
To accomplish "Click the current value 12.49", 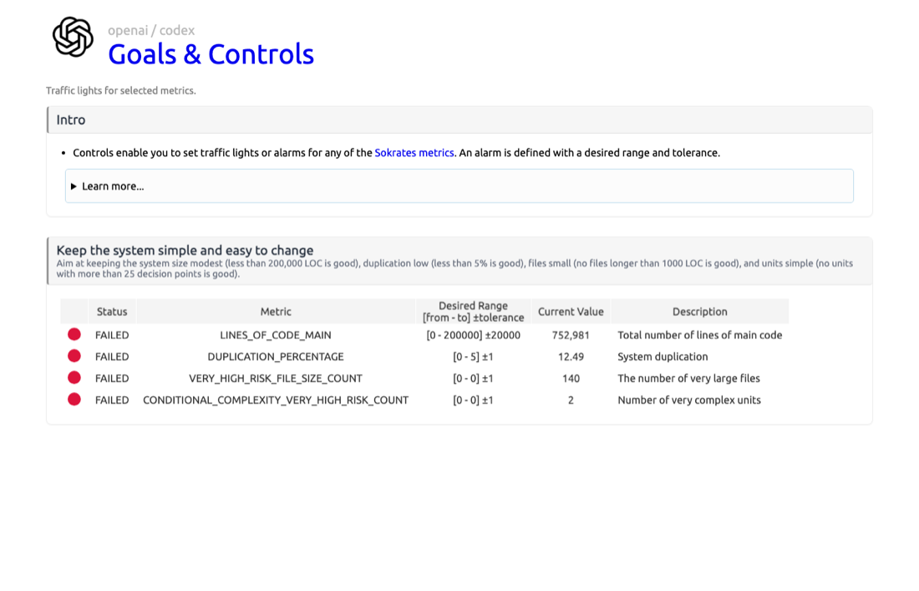I will (571, 356).
